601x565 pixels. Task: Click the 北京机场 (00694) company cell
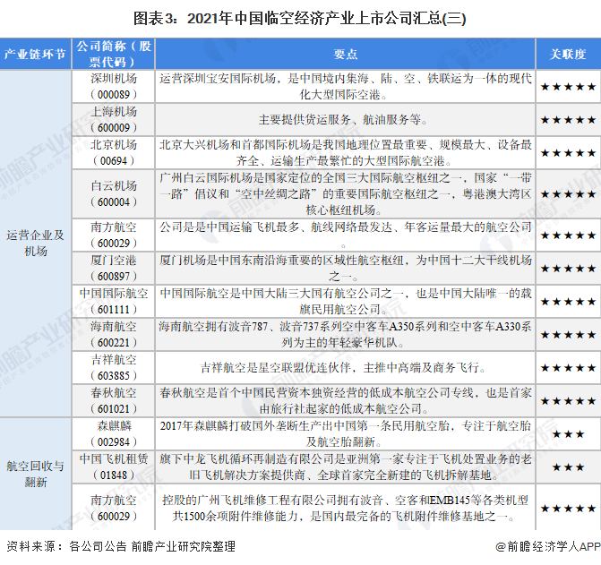114,151
